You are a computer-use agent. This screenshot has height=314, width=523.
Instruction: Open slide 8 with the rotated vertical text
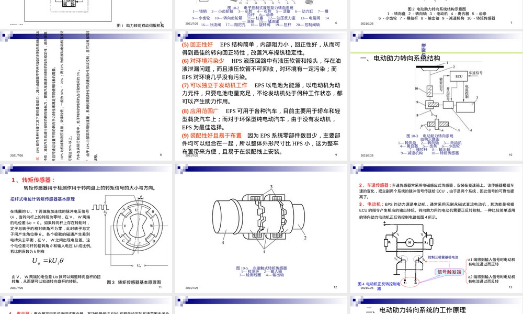[86, 96]
